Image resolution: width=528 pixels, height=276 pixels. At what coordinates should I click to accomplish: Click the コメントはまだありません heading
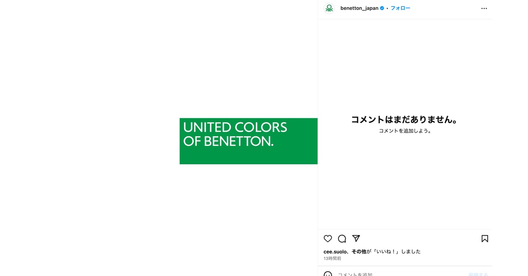(x=405, y=119)
